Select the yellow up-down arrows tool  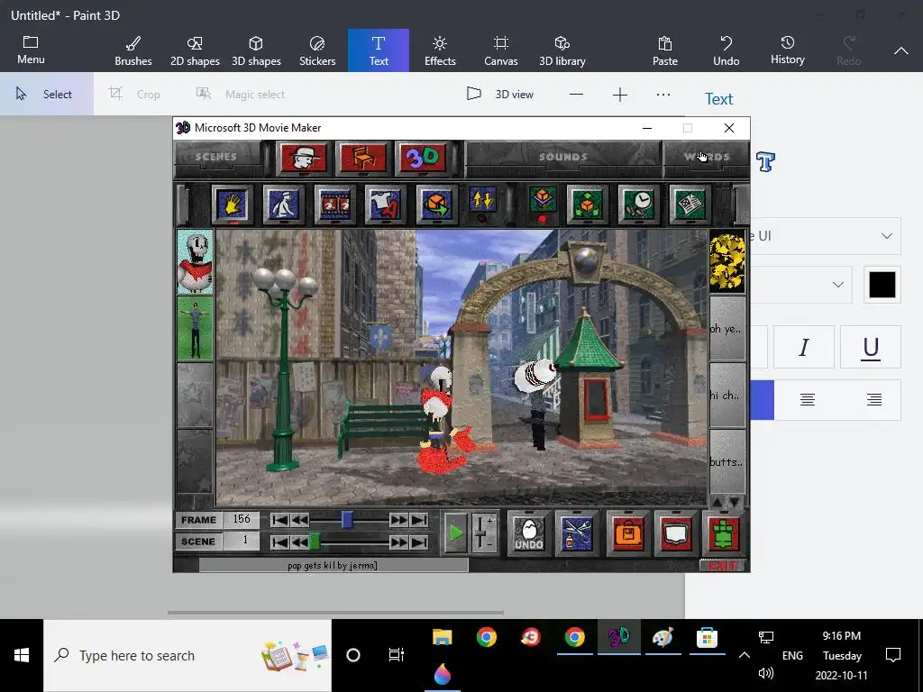click(483, 200)
